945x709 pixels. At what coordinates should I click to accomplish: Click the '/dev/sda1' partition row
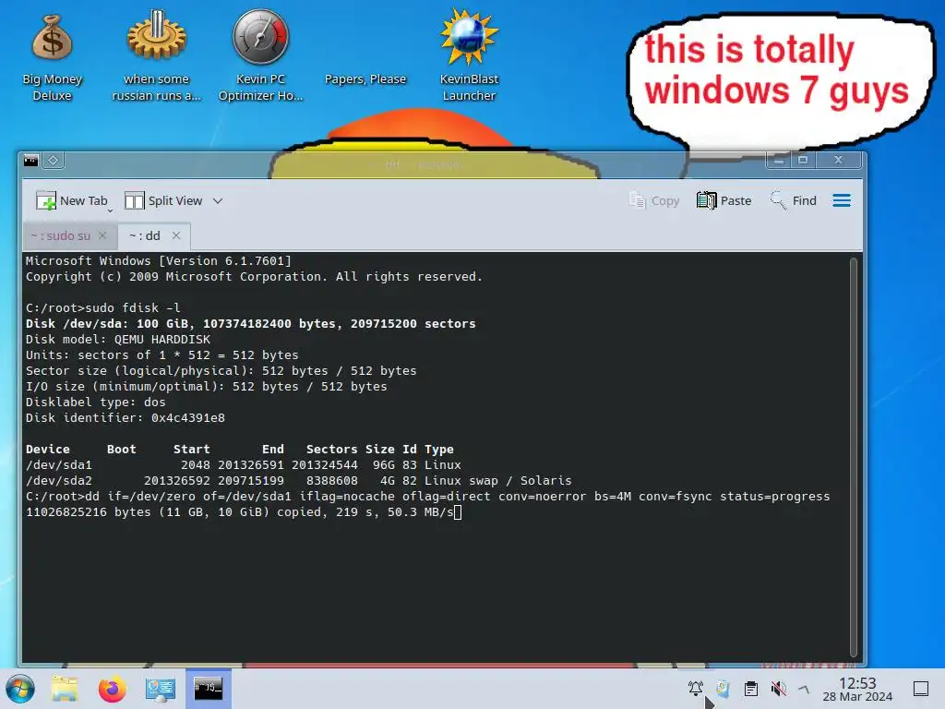point(244,465)
